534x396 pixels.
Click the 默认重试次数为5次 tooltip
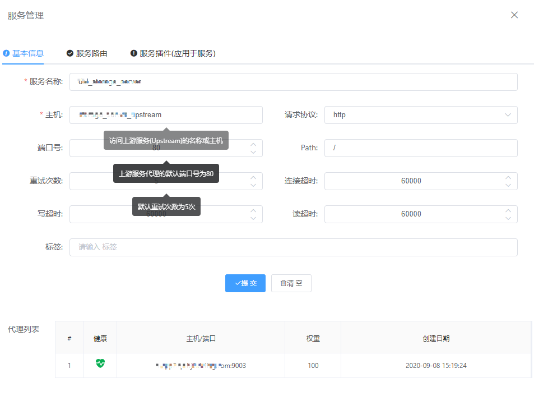click(166, 206)
